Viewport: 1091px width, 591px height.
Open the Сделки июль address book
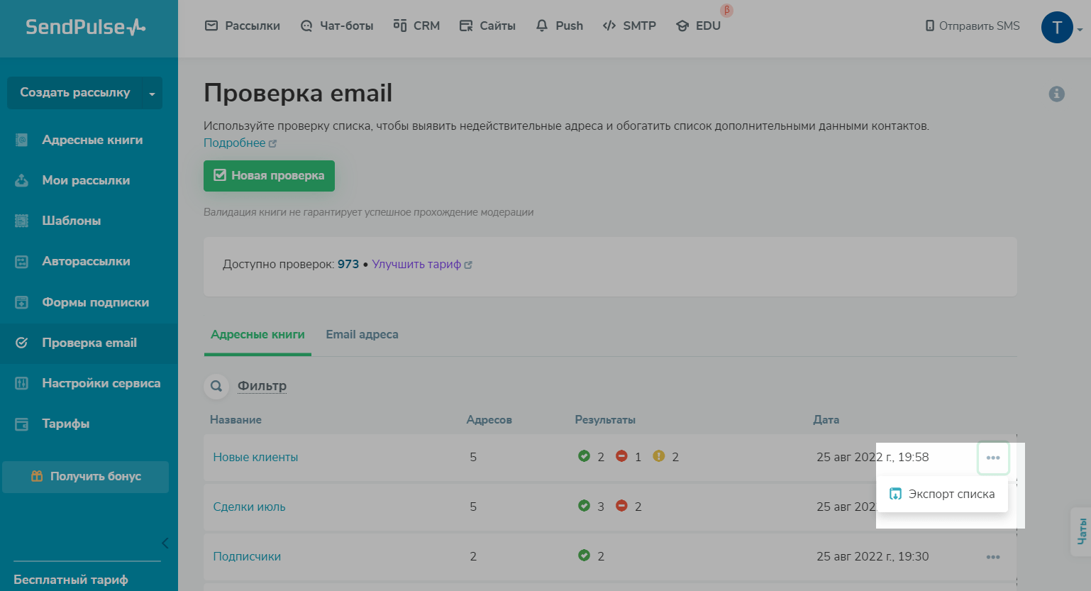(249, 507)
